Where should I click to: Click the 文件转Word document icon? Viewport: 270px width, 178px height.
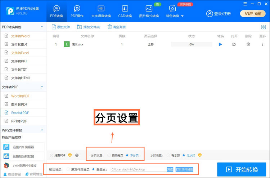[x=6, y=36]
